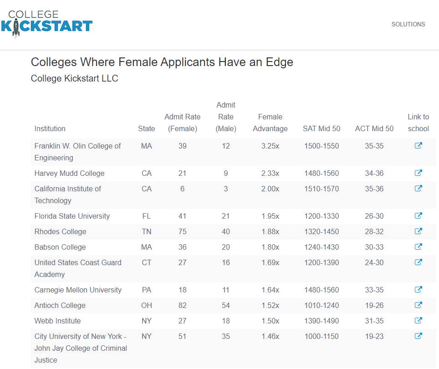Image resolution: width=439 pixels, height=369 pixels.
Task: Open external link for Coast Guard Academy
Action: [x=418, y=262]
